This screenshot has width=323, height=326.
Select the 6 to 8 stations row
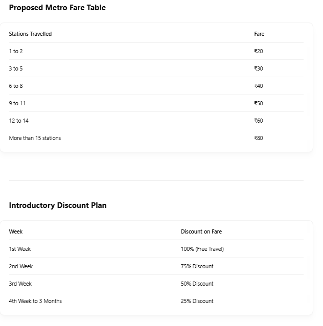pos(156,86)
